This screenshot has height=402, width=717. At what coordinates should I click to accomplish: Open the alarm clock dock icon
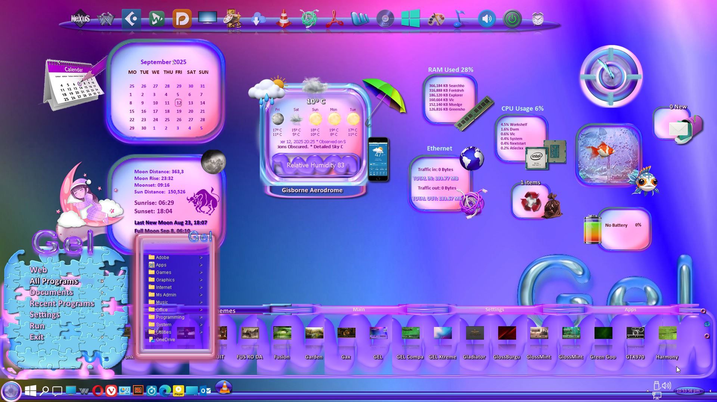click(x=537, y=19)
